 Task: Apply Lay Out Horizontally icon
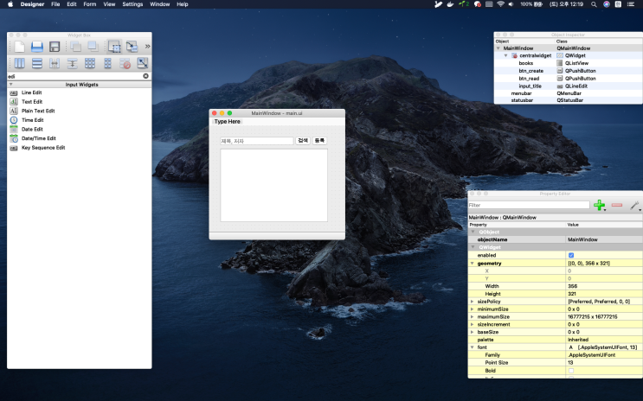click(x=19, y=63)
